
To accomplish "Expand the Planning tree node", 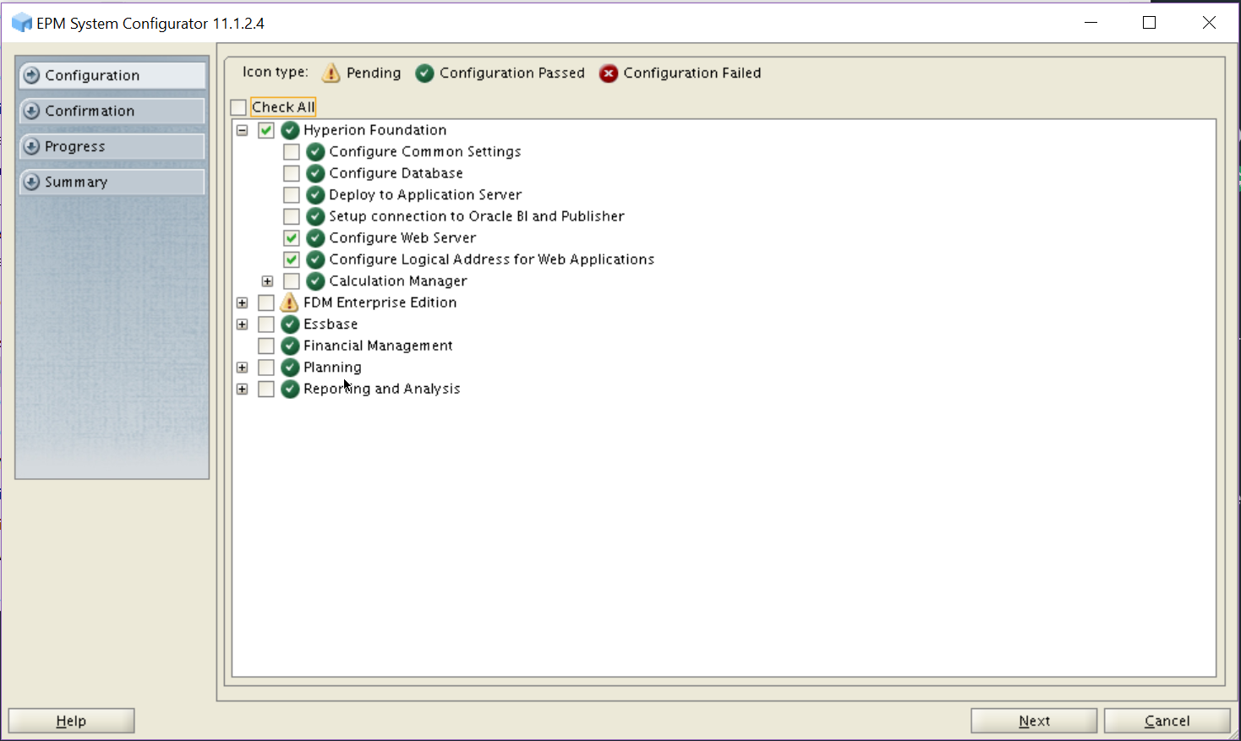I will pyautogui.click(x=243, y=368).
